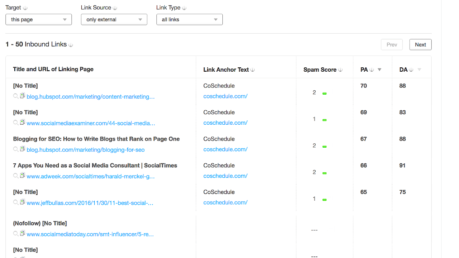Open the Link Source only external dropdown

click(114, 19)
